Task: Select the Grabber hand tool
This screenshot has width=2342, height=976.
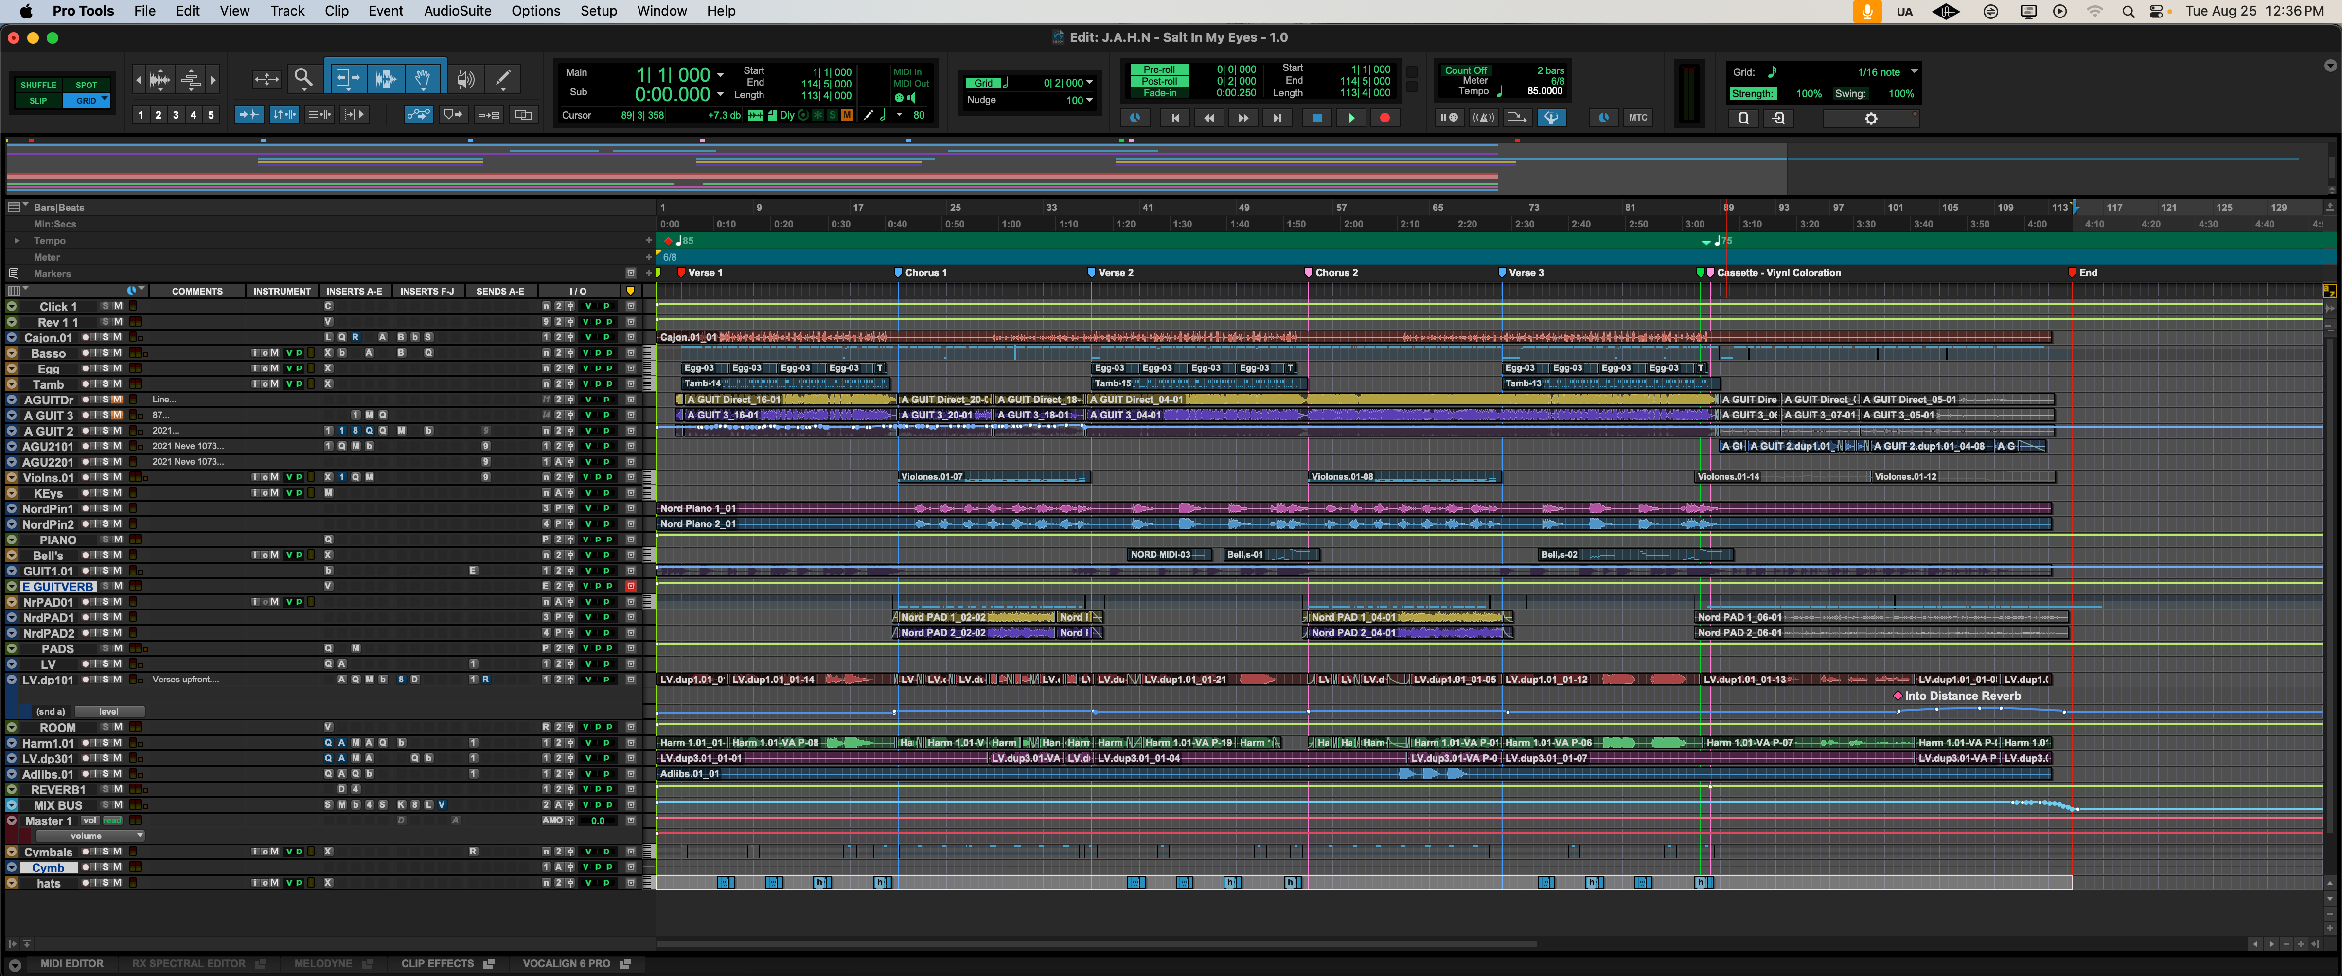Action: click(x=424, y=79)
